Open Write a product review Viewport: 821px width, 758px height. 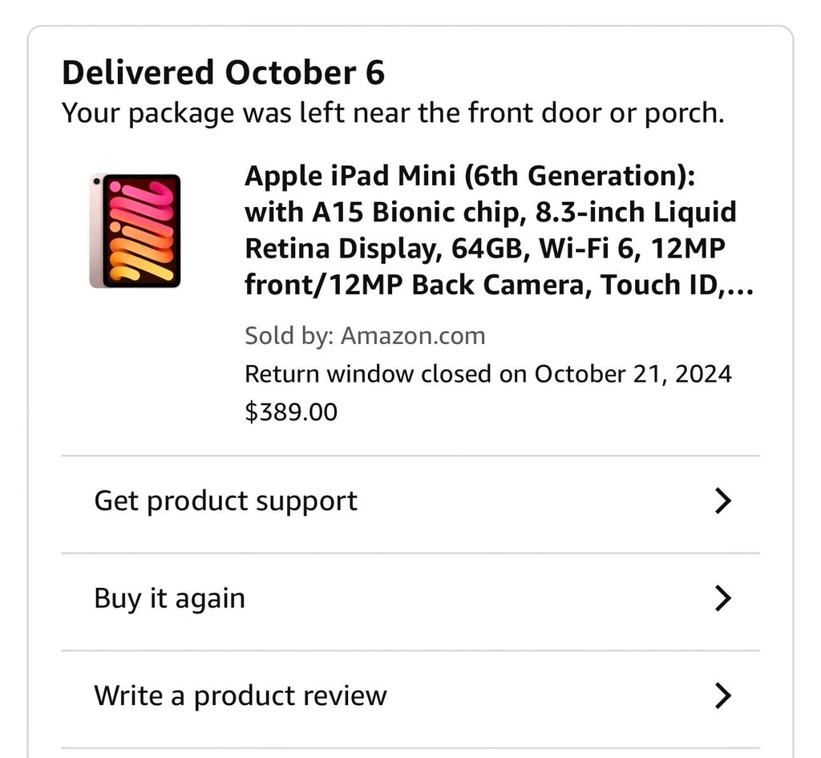click(241, 695)
